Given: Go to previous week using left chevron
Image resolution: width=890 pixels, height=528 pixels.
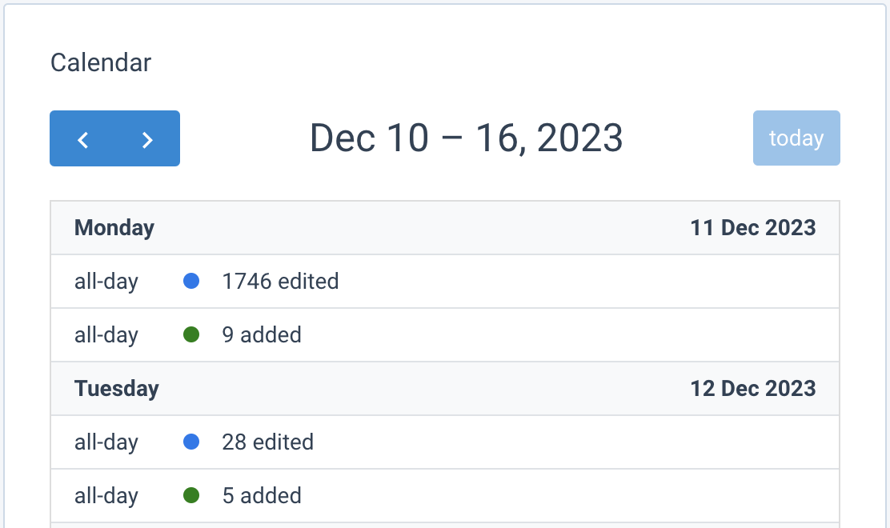Looking at the screenshot, I should (x=82, y=139).
